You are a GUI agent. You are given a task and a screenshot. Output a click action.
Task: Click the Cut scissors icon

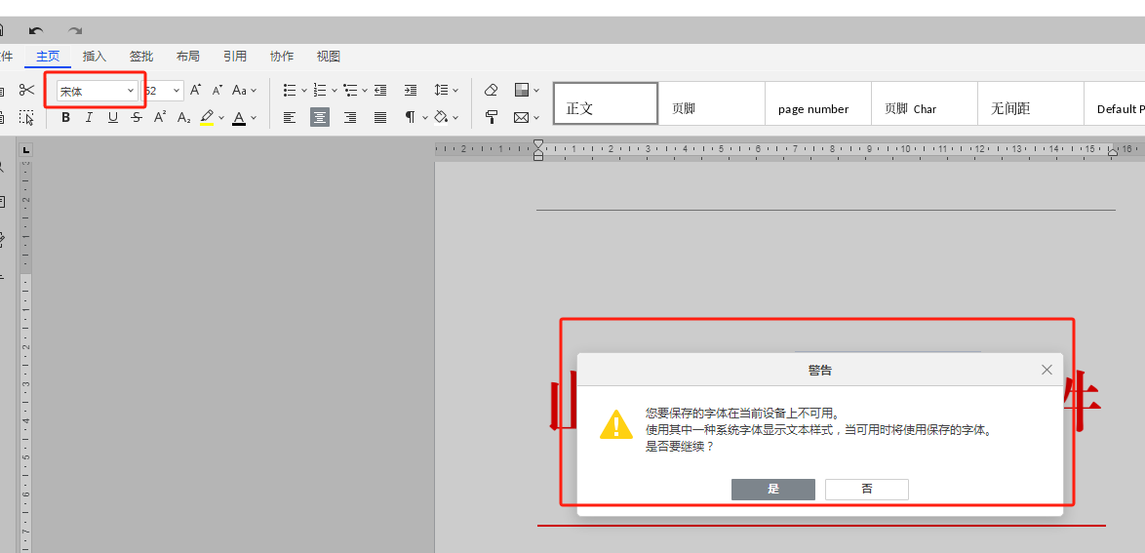click(x=27, y=90)
